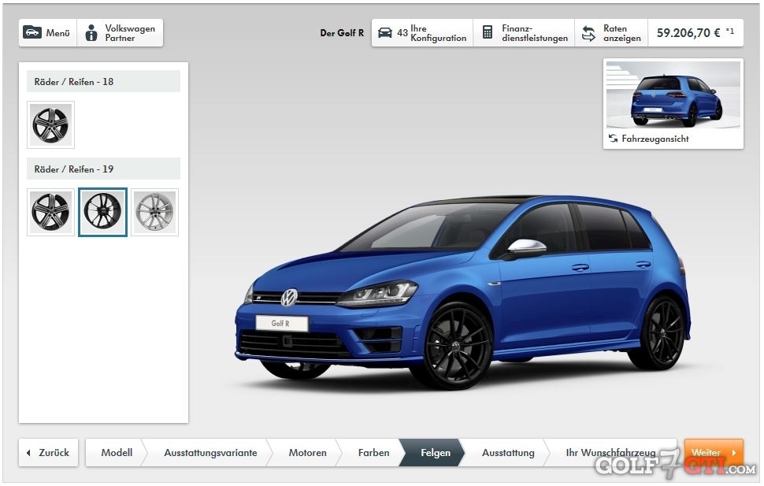Click the Zurück button text
This screenshot has width=764, height=486.
[54, 453]
